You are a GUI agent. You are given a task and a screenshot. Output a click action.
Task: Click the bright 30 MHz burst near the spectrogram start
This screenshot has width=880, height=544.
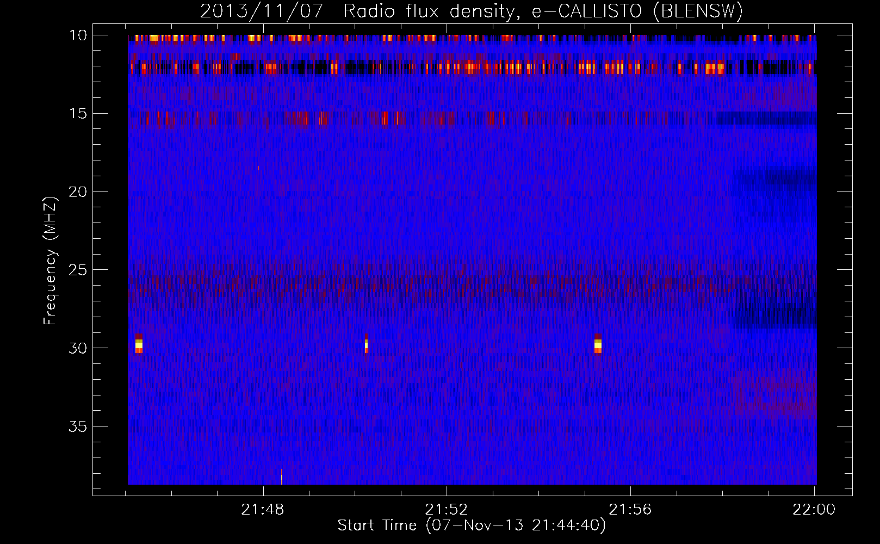[139, 344]
